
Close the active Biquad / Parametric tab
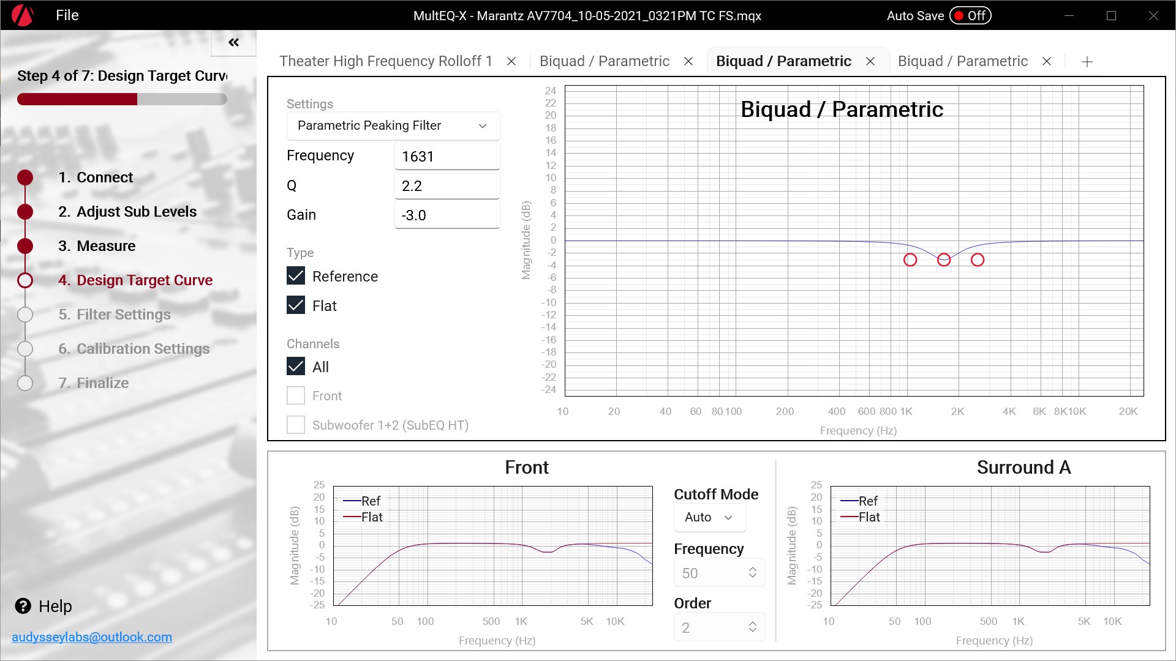[870, 61]
